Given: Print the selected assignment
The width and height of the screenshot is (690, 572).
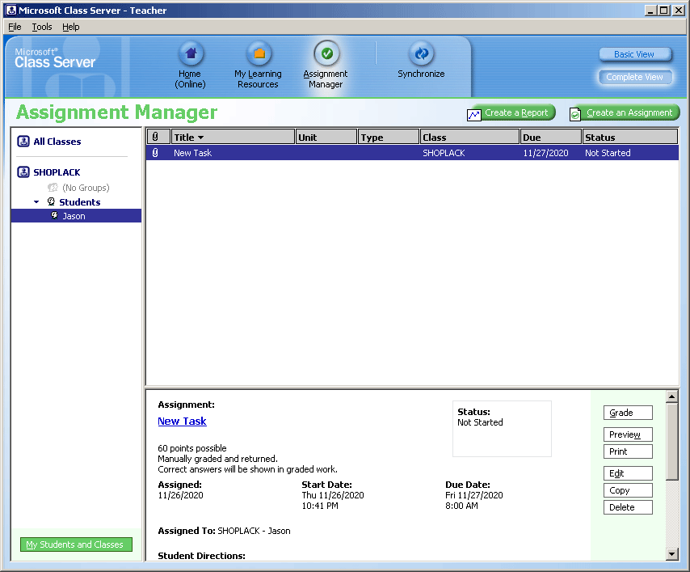Looking at the screenshot, I should pos(628,451).
